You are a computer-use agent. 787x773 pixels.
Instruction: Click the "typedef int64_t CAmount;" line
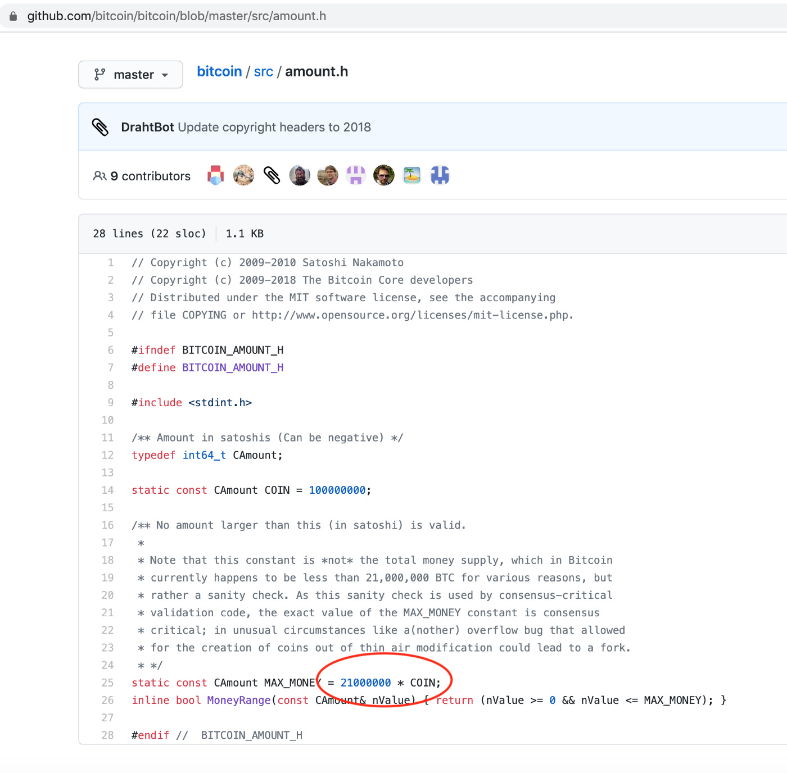coord(207,456)
